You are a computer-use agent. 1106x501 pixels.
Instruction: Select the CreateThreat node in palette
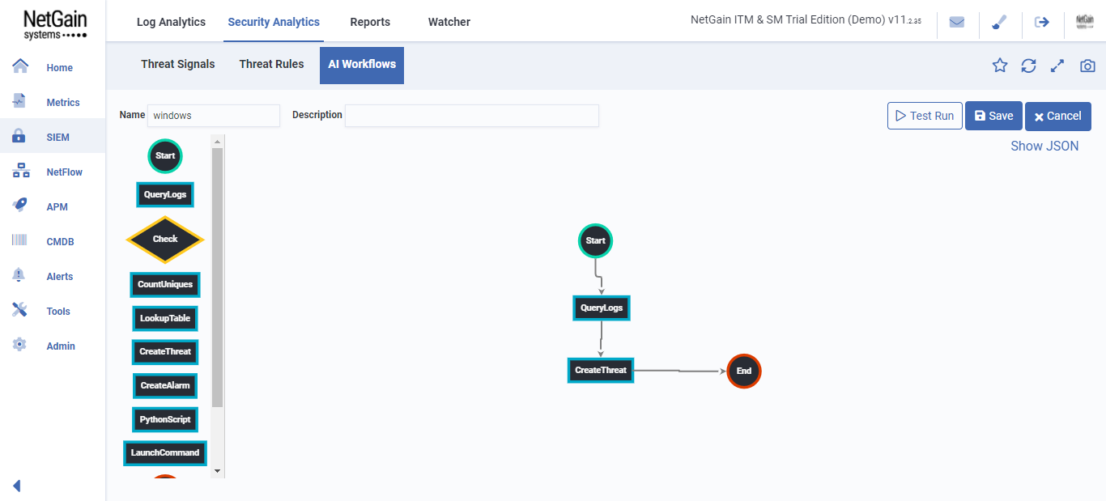[x=165, y=352]
